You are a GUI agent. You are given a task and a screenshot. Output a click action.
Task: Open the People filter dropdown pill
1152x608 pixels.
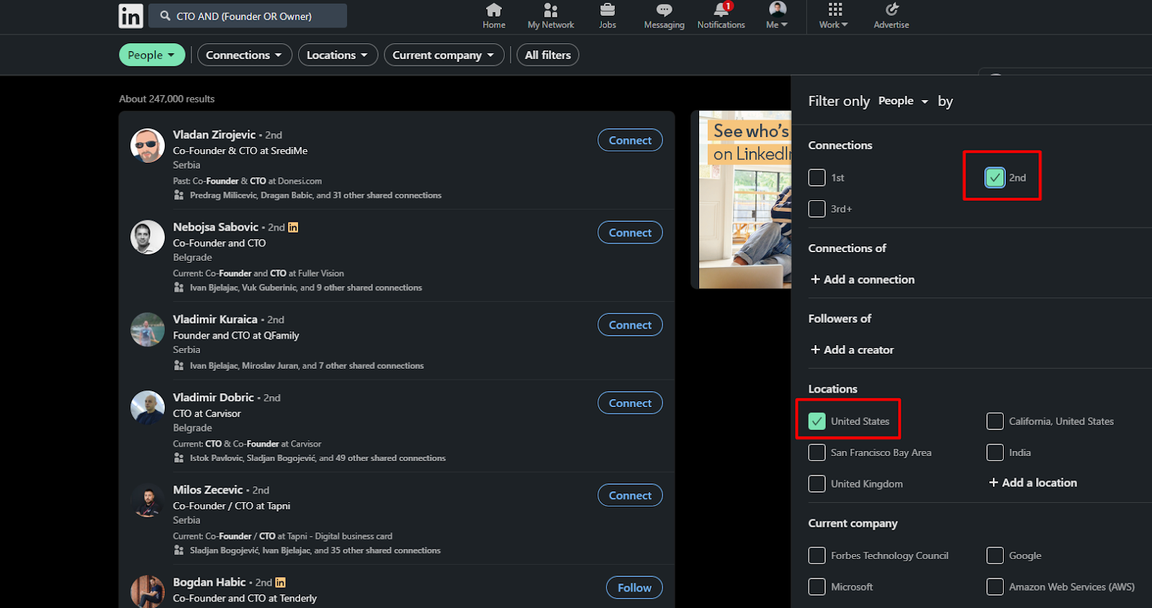point(152,55)
